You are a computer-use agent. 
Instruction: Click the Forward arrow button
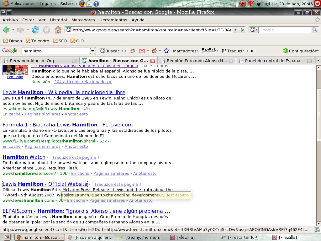pos(20,30)
